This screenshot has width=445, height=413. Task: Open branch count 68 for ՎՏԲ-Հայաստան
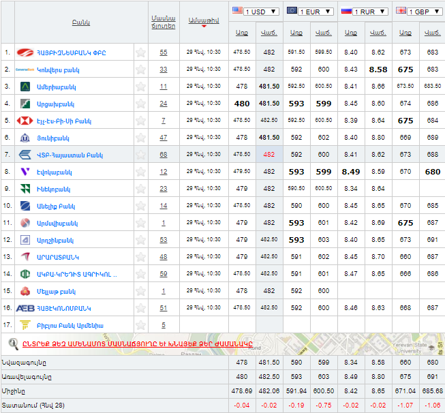click(x=164, y=155)
